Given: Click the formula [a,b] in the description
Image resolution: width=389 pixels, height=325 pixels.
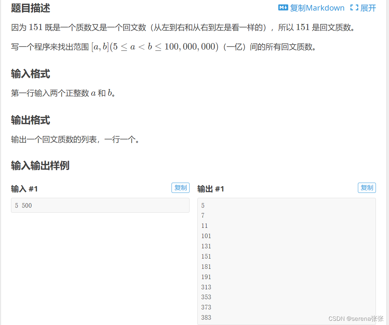Looking at the screenshot, I should 99,47.
